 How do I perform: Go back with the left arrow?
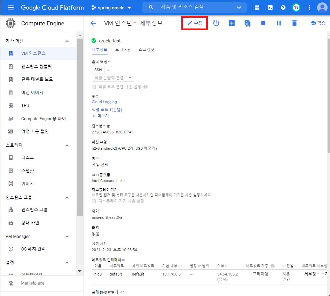click(93, 23)
